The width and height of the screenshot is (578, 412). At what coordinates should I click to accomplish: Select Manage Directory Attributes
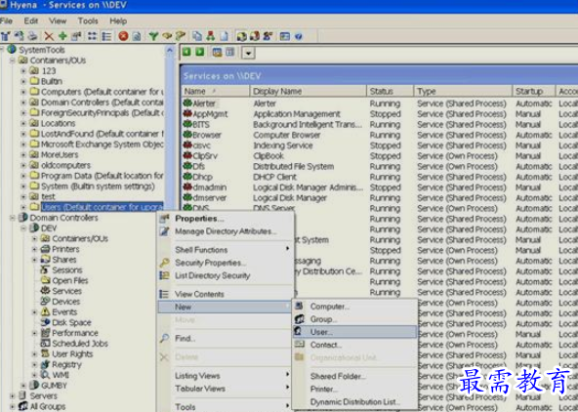point(226,231)
